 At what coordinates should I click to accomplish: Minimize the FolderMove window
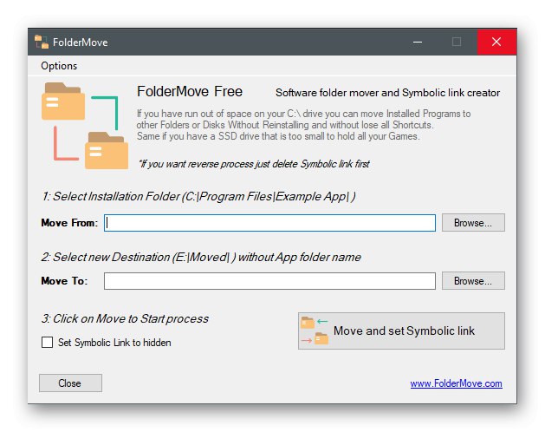418,43
